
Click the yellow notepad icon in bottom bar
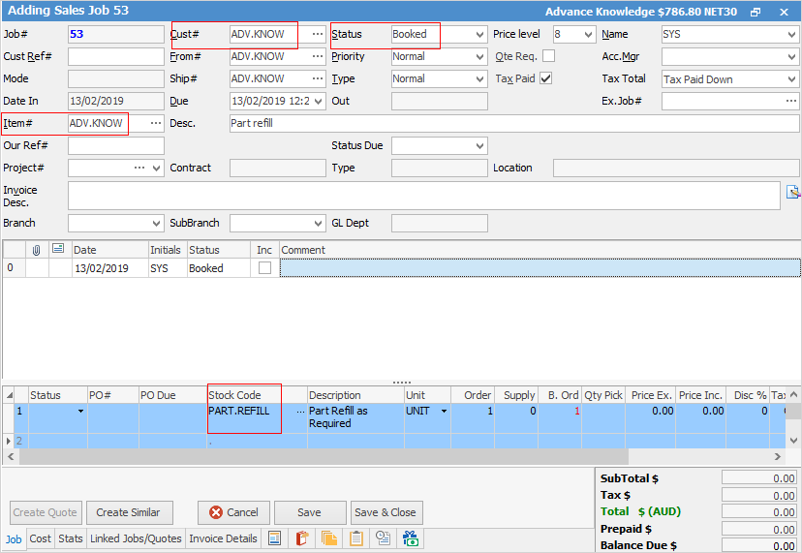356,538
